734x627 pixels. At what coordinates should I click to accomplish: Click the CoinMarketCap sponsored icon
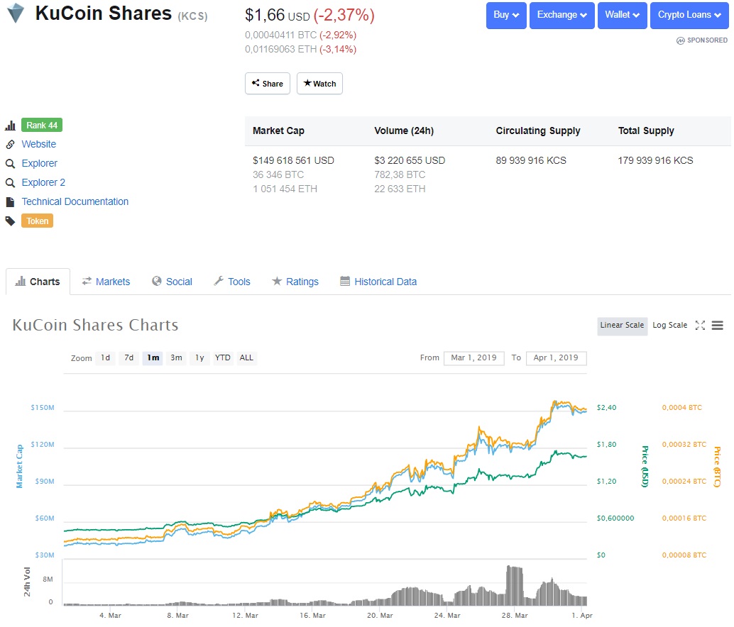[x=681, y=40]
